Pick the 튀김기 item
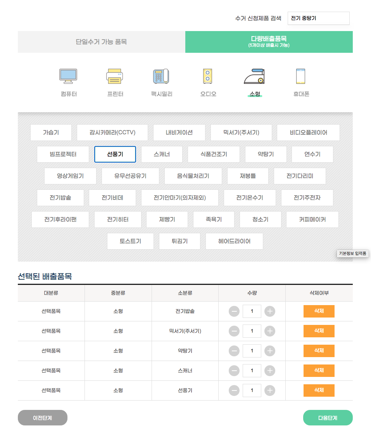The height and width of the screenshot is (446, 371). 179,241
